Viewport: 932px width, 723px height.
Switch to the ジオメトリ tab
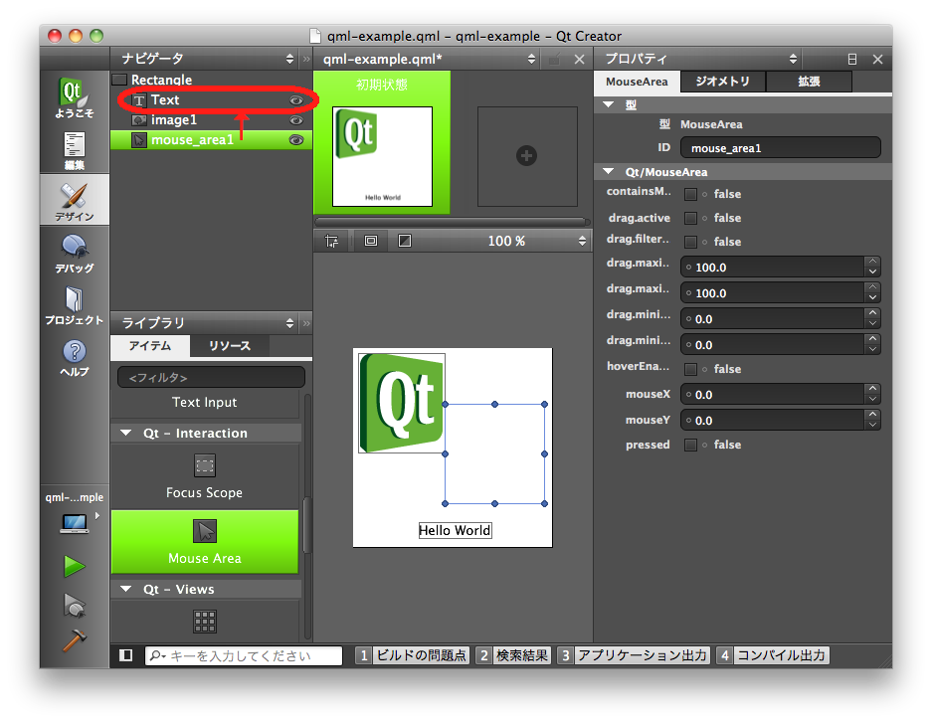click(723, 82)
